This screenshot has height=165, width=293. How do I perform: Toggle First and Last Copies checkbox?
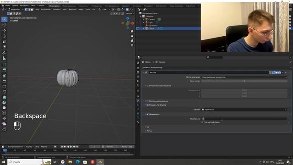(x=202, y=122)
